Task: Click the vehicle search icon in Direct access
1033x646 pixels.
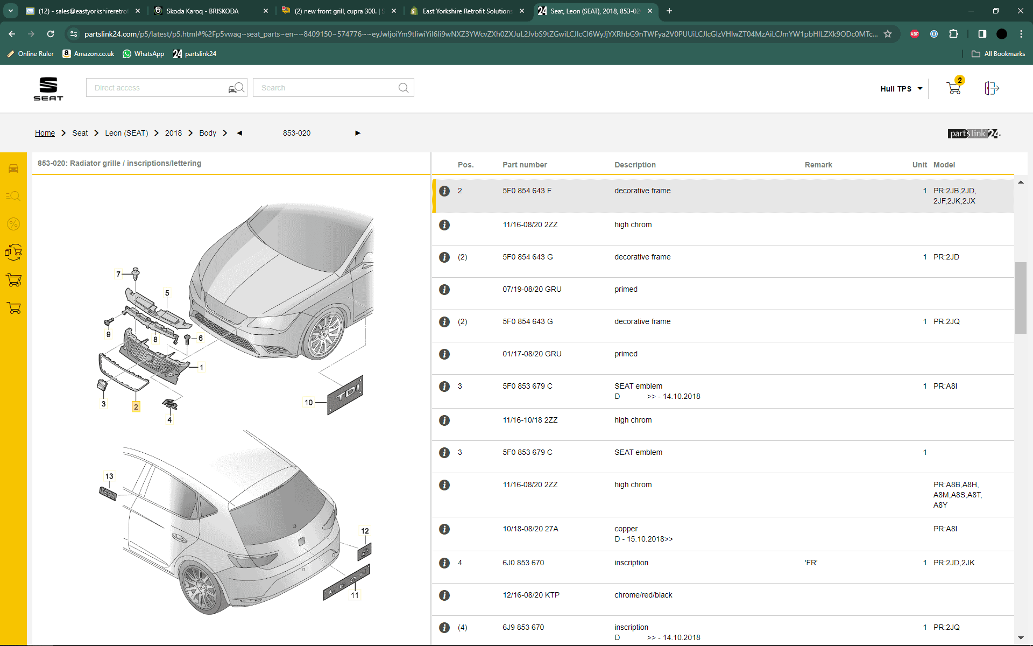Action: click(x=236, y=88)
